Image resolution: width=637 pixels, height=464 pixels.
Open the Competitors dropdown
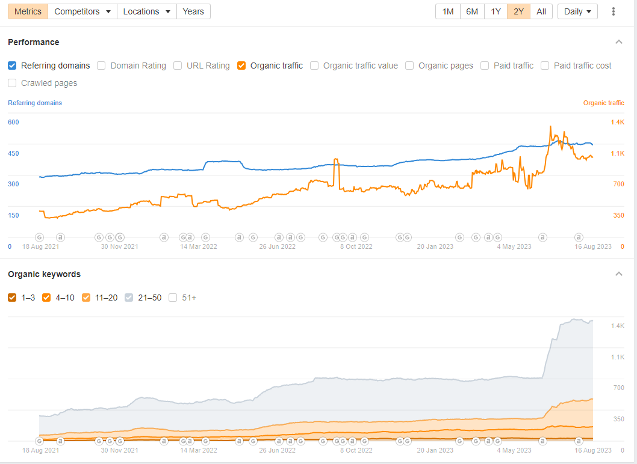(82, 11)
